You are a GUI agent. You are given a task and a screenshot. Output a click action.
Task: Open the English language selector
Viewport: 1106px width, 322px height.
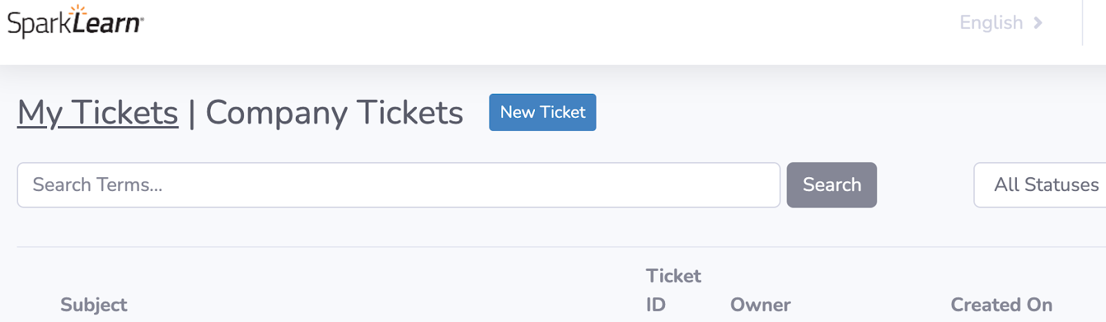1000,23
